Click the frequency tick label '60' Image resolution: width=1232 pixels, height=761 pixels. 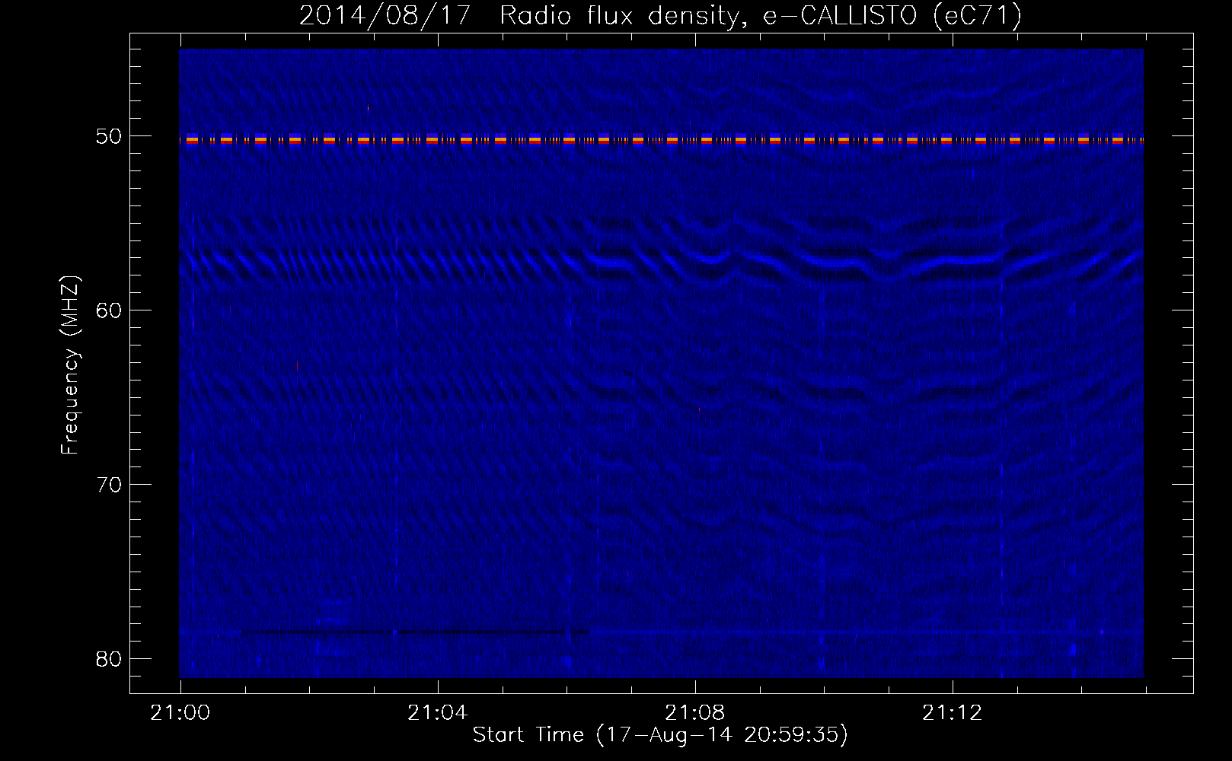coord(109,310)
